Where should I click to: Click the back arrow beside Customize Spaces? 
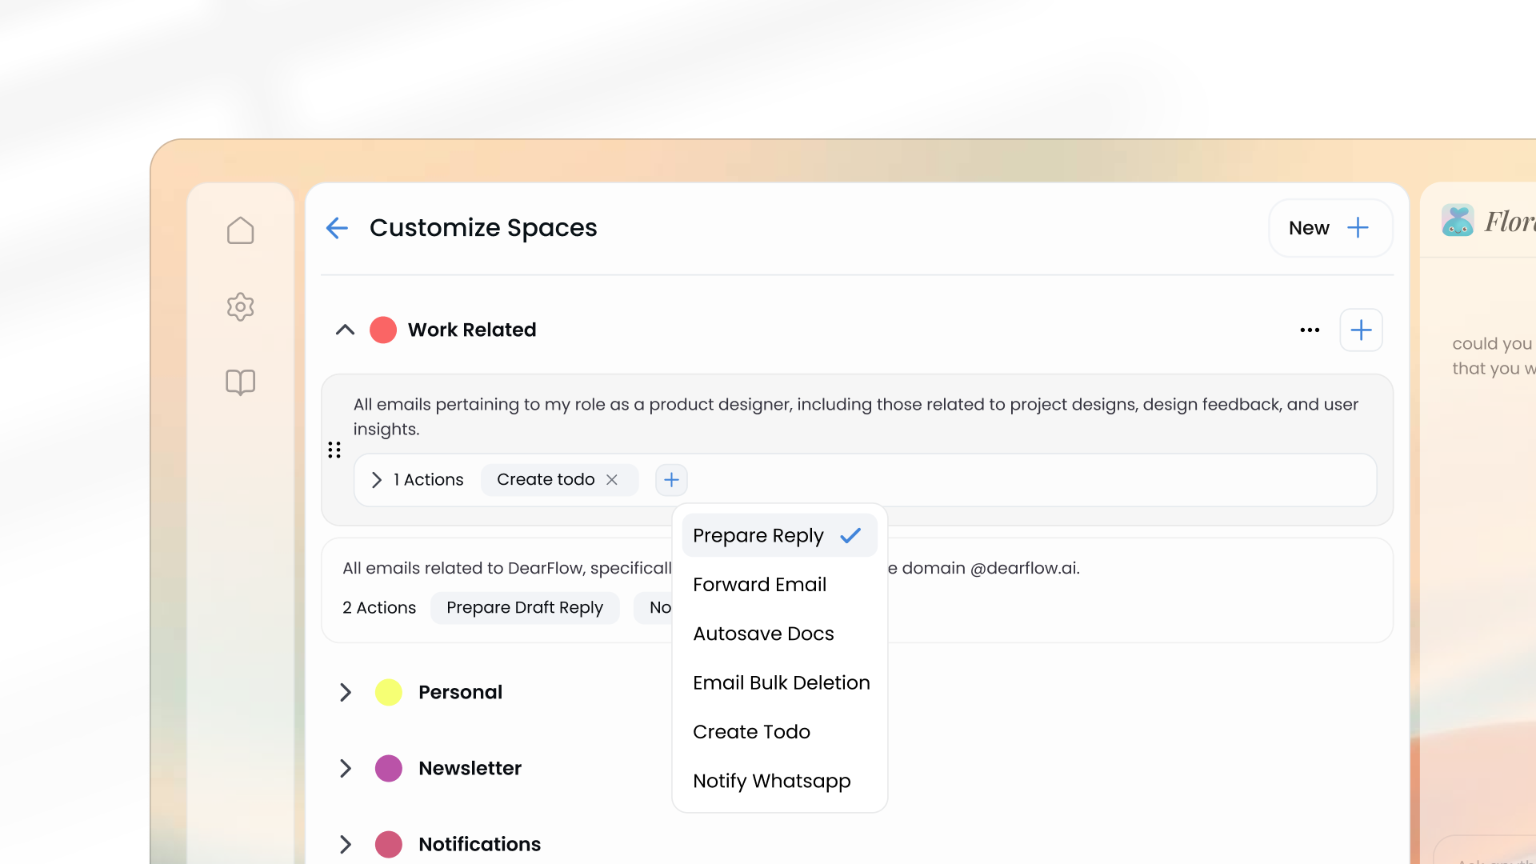[337, 228]
